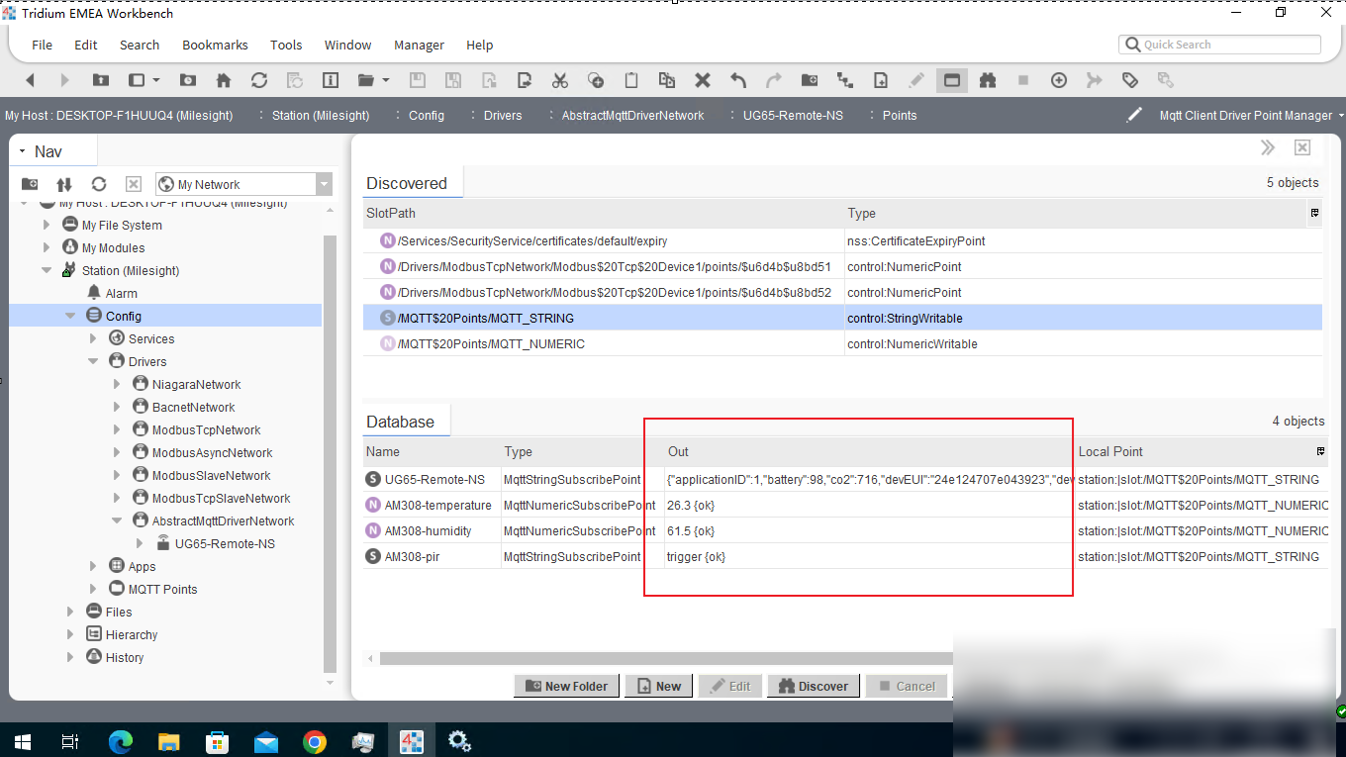The height and width of the screenshot is (757, 1346).
Task: Open the view pane layout dropdown arrow
Action: (x=156, y=80)
